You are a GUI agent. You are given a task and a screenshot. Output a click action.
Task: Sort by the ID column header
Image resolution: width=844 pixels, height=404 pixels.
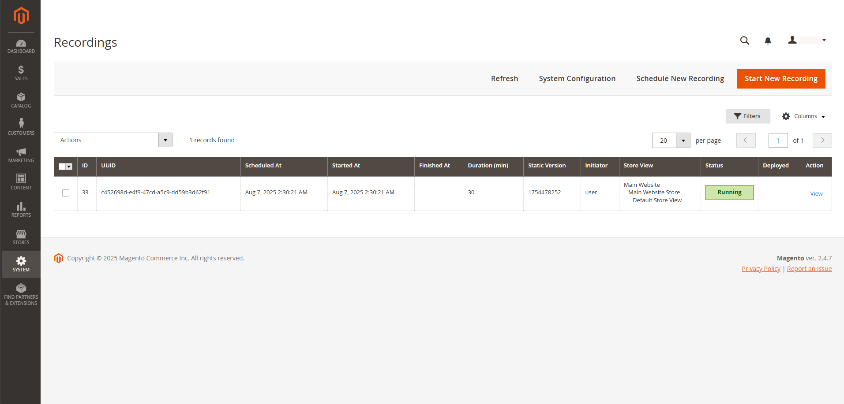point(87,167)
